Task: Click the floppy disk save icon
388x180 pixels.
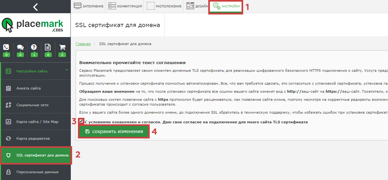Action: (x=87, y=131)
